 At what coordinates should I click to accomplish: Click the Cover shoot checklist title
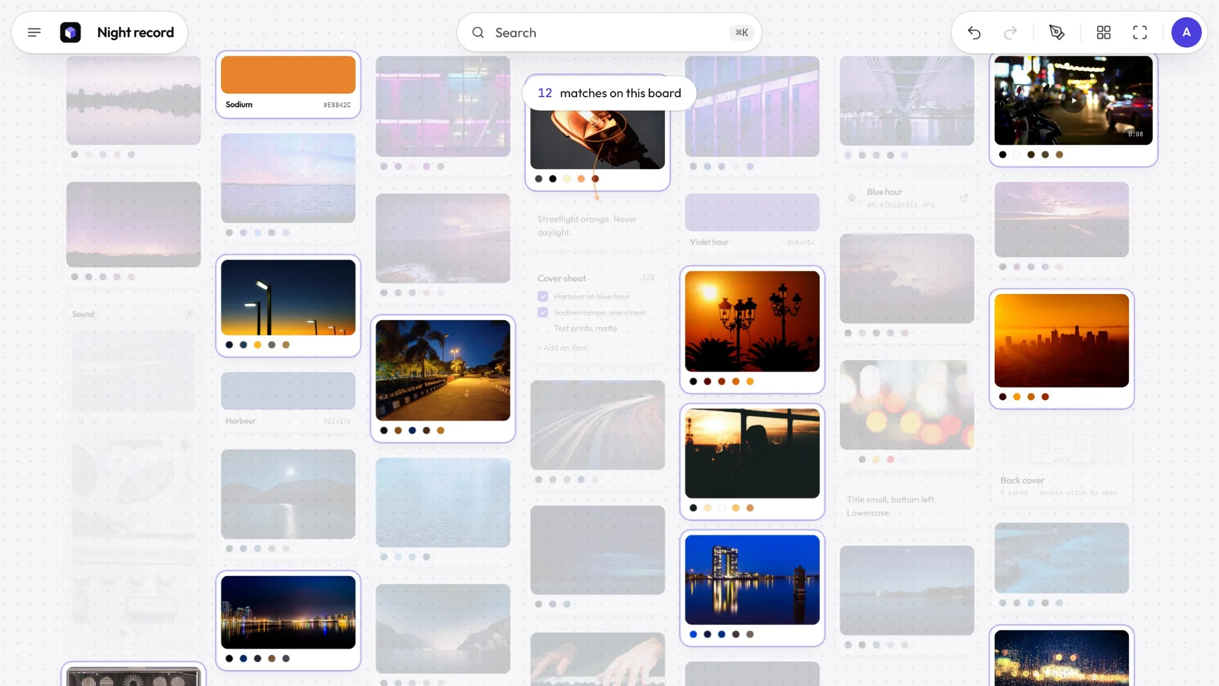pyautogui.click(x=562, y=278)
